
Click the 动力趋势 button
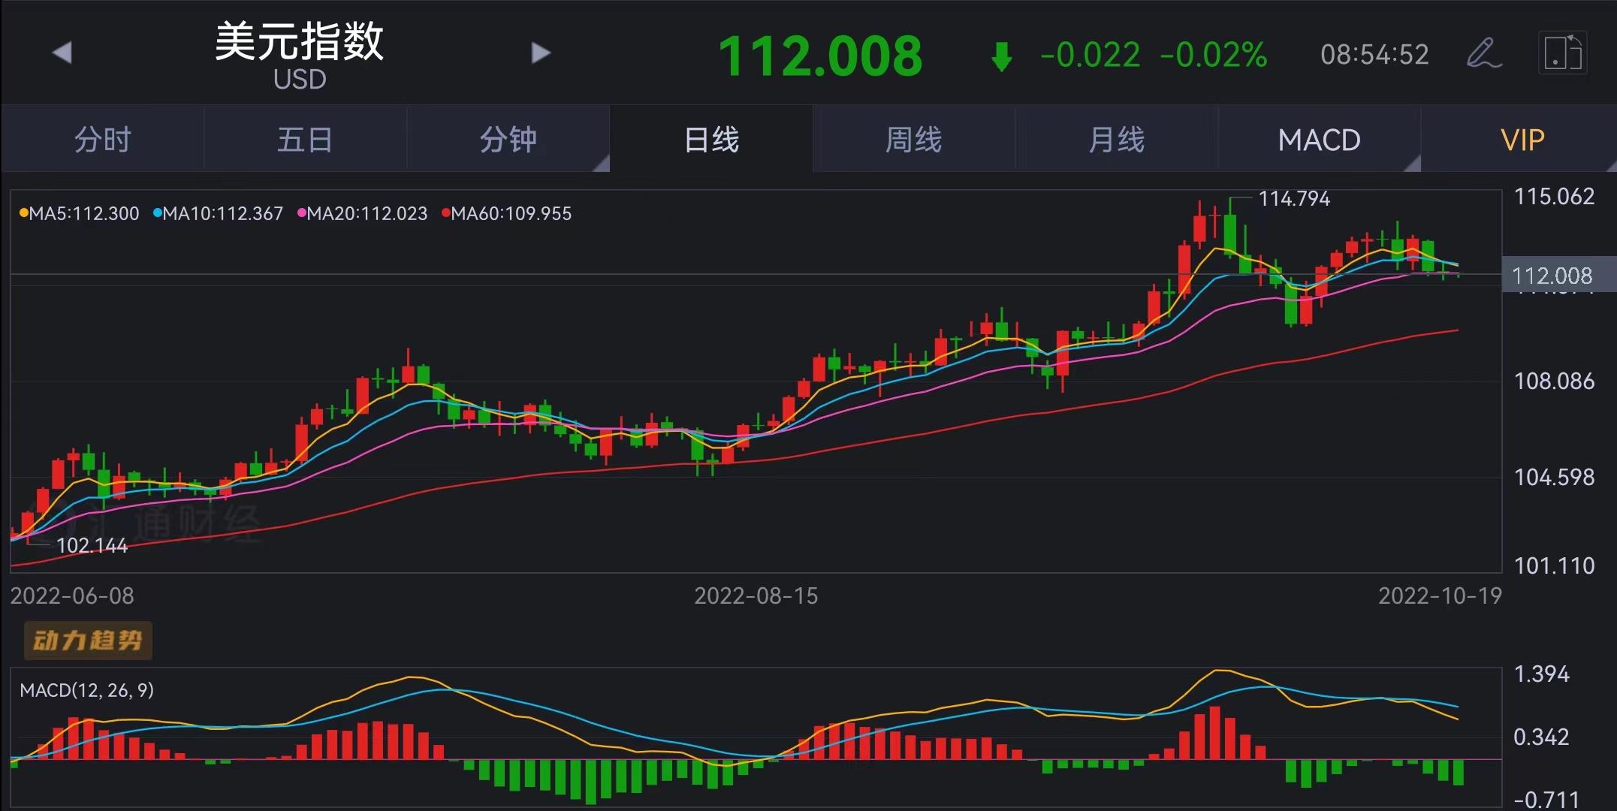click(88, 640)
